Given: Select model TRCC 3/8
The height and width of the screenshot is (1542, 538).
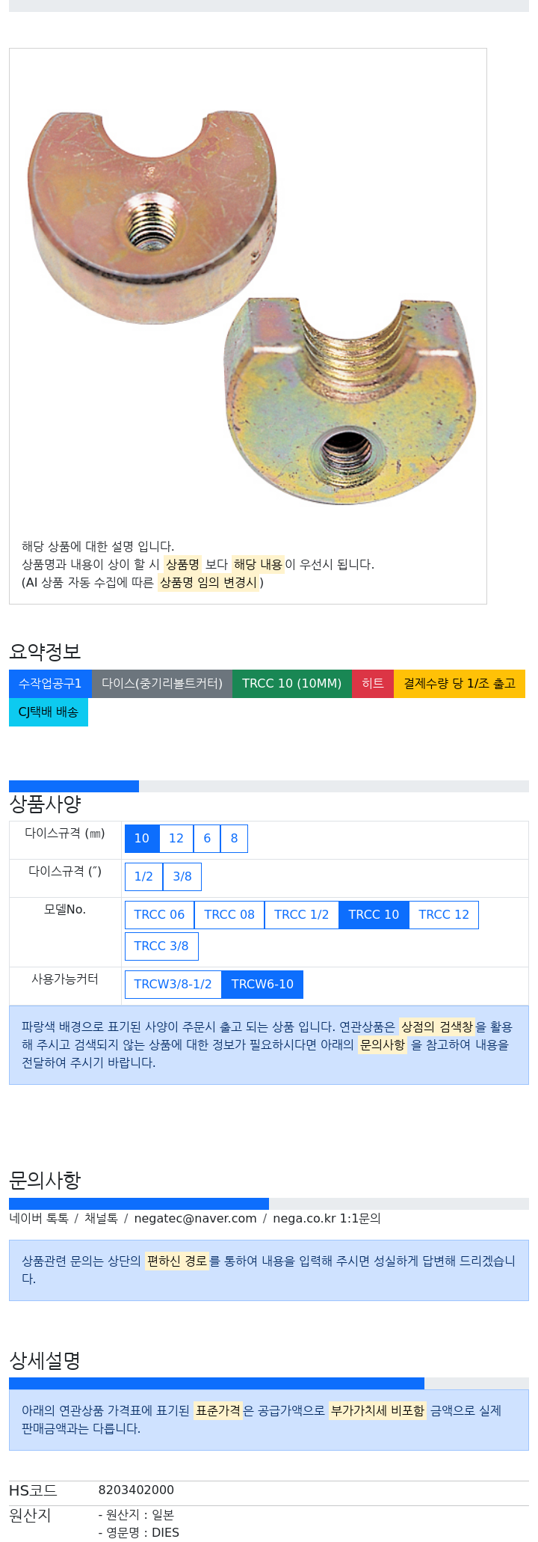Looking at the screenshot, I should point(161,946).
